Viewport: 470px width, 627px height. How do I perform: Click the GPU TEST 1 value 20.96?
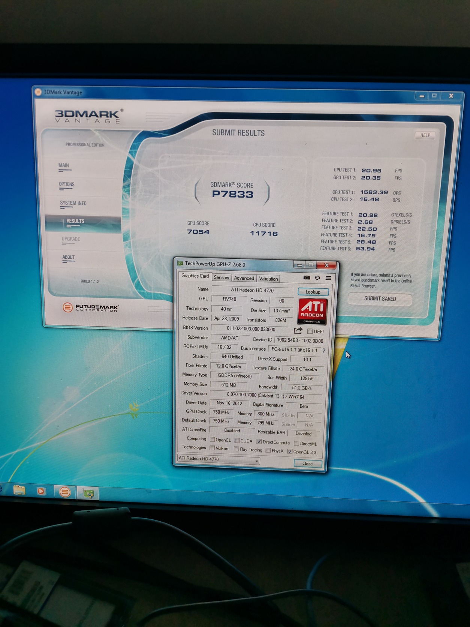coord(371,170)
